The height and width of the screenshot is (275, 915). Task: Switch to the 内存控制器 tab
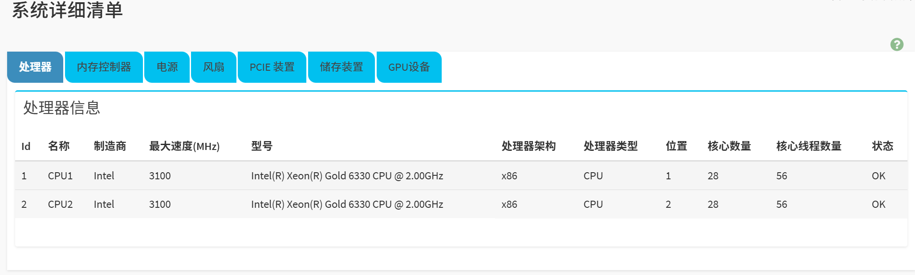104,67
